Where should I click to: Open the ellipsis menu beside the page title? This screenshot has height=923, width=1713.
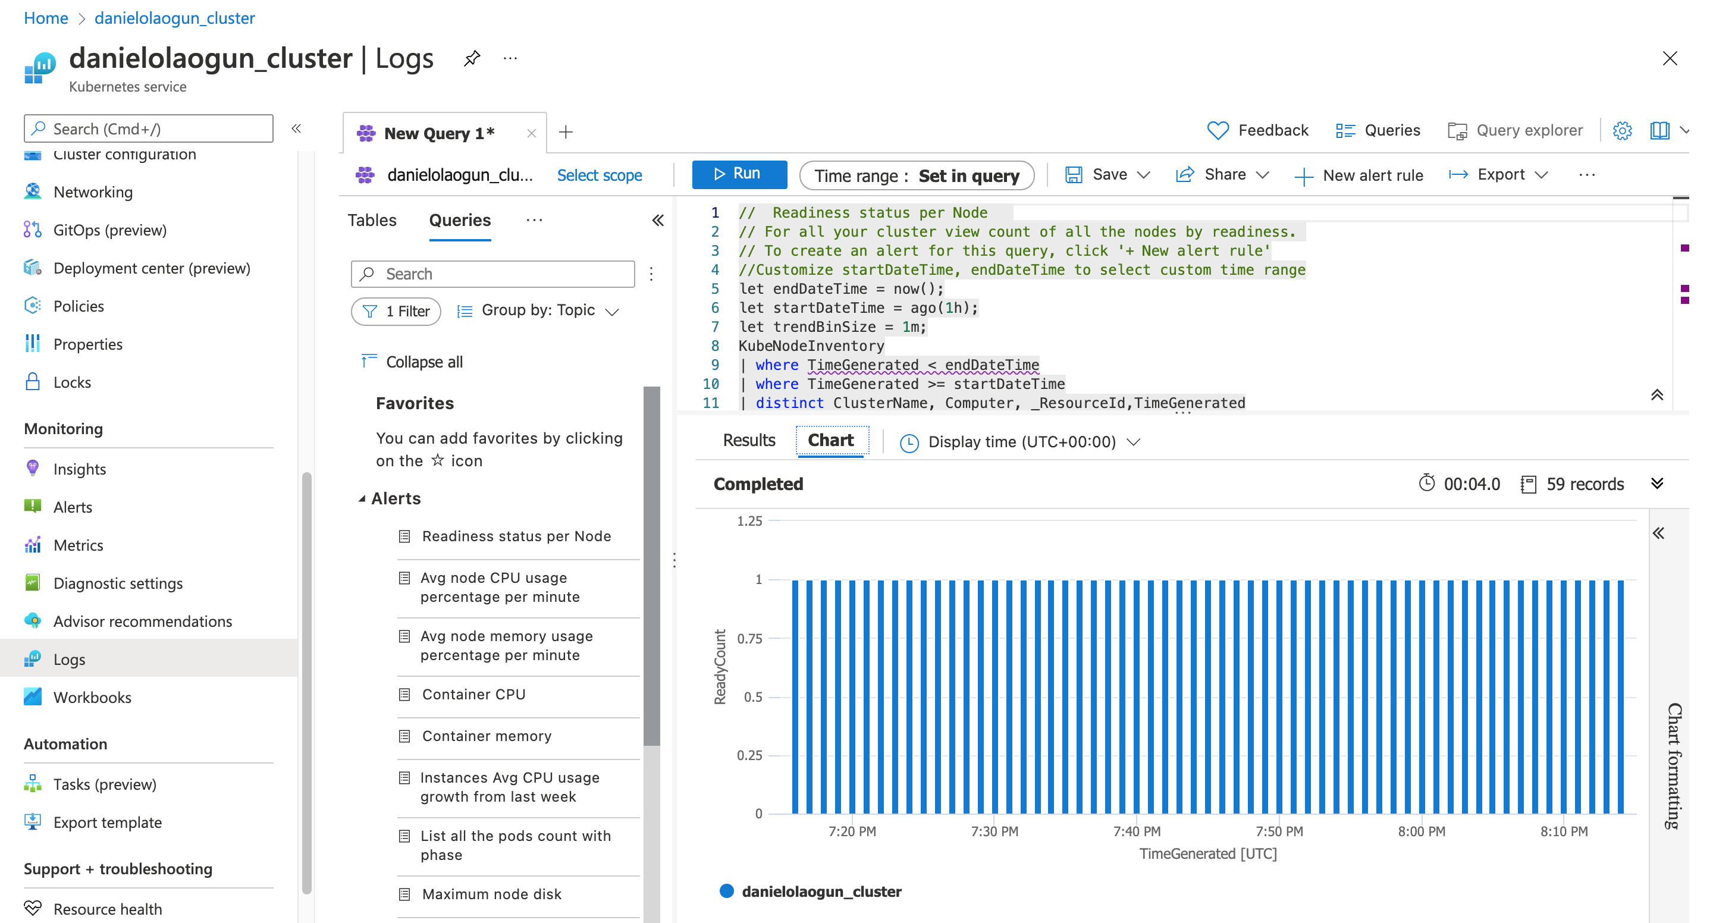tap(510, 58)
